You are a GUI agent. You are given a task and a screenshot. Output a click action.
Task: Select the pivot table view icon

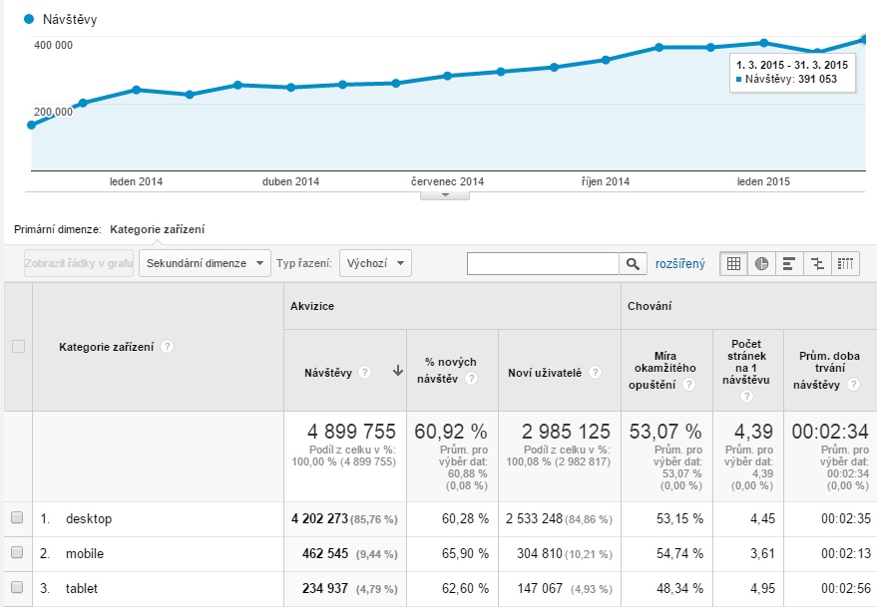(x=845, y=264)
